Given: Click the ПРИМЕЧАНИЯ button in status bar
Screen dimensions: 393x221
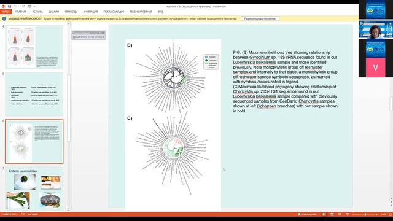Looking at the screenshot, I should [x=307, y=214].
